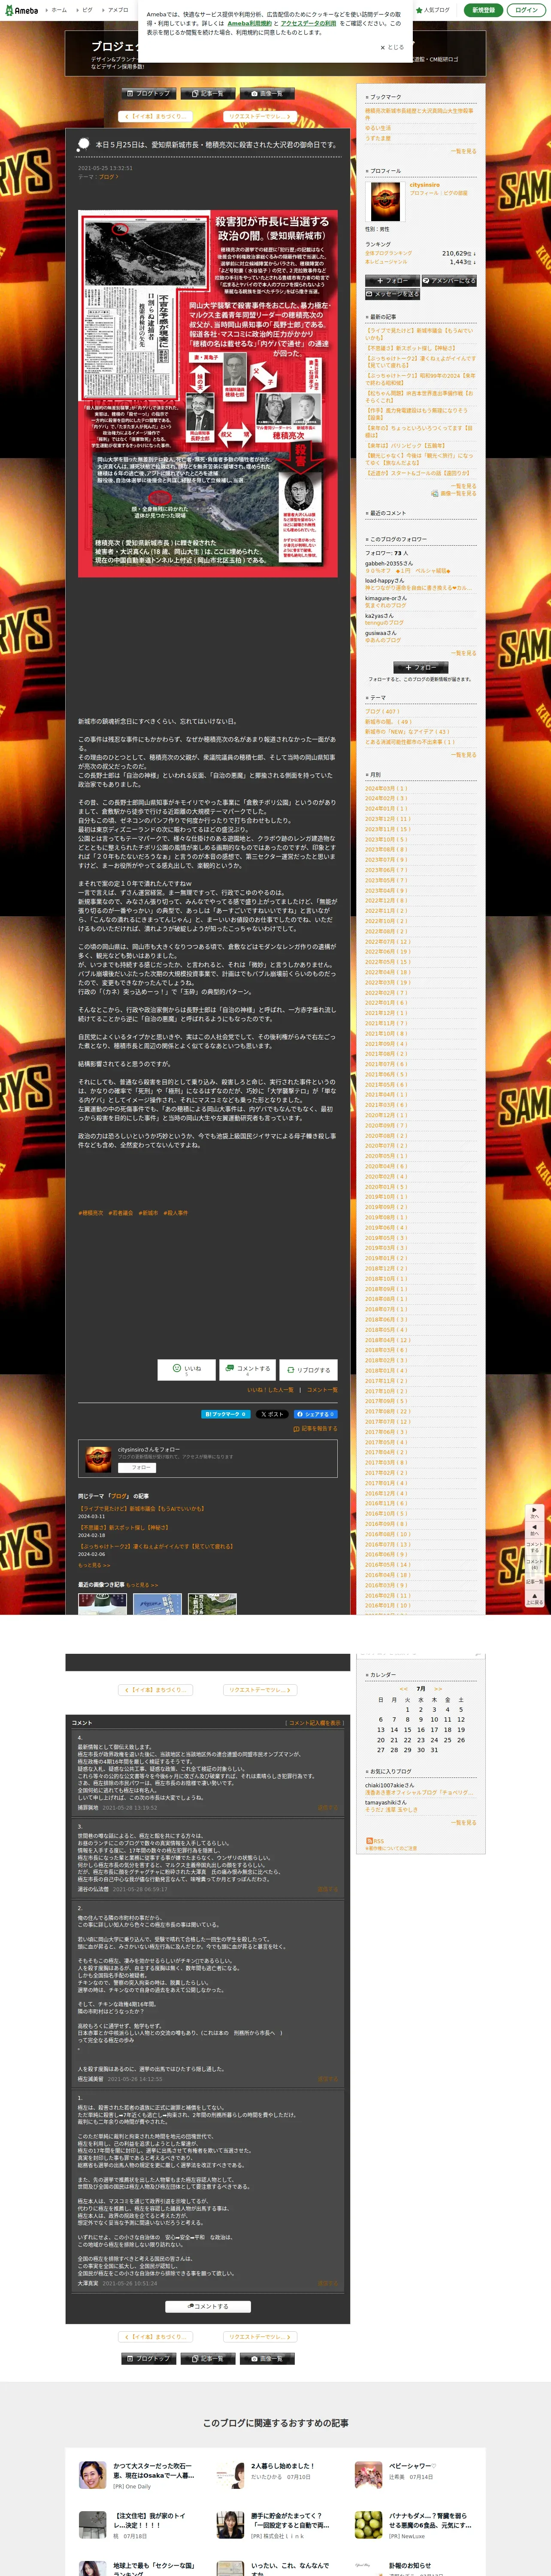Close the cookie notice with とじる
551x2576 pixels.
coord(392,47)
